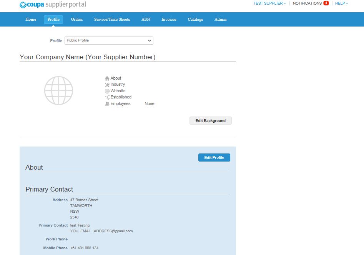364x255 pixels.
Task: Click the house icon beside About
Action: [x=107, y=78]
